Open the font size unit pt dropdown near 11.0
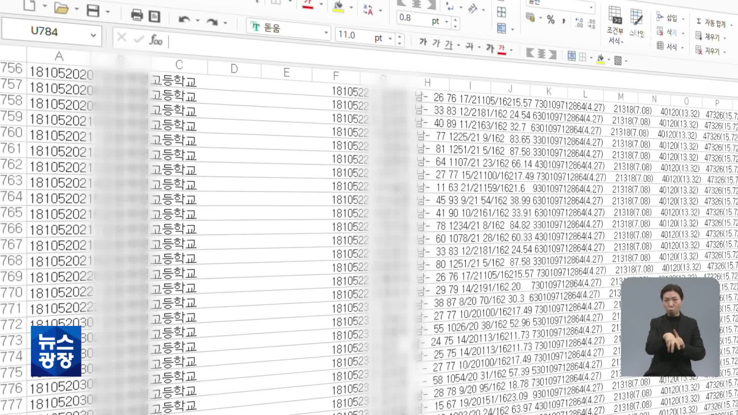738x415 pixels. [390, 38]
